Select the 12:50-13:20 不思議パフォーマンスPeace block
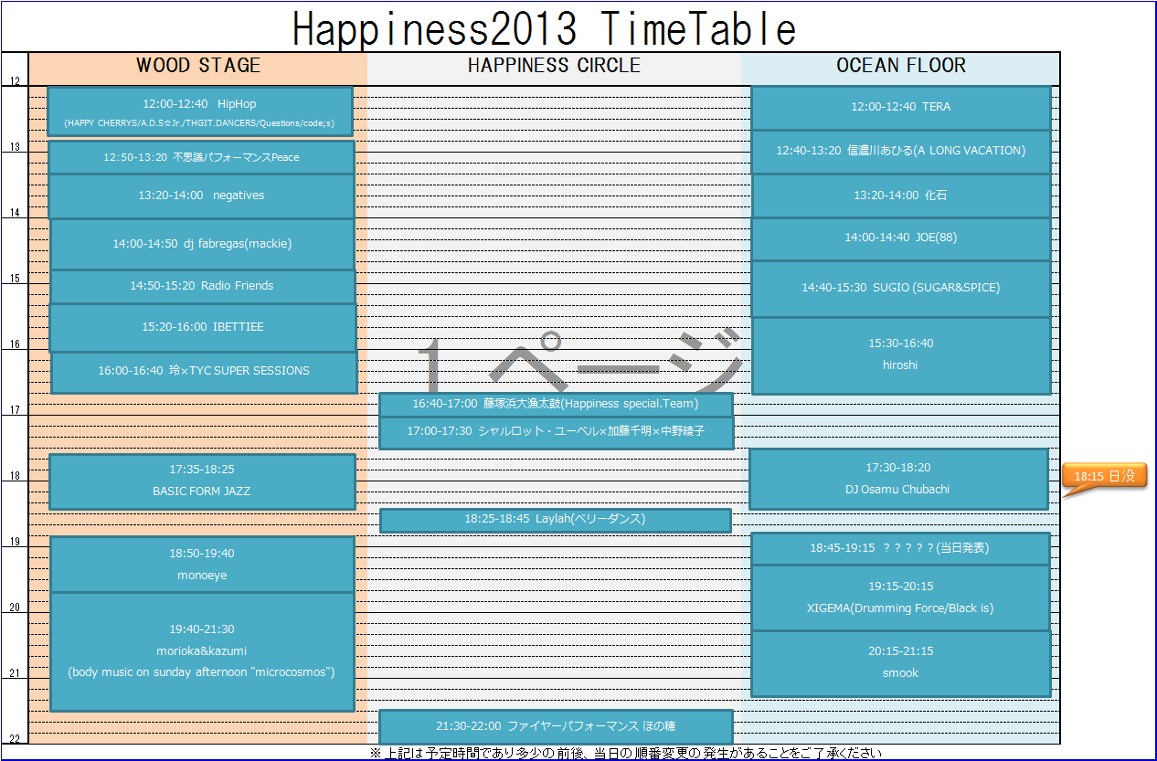 pyautogui.click(x=201, y=157)
